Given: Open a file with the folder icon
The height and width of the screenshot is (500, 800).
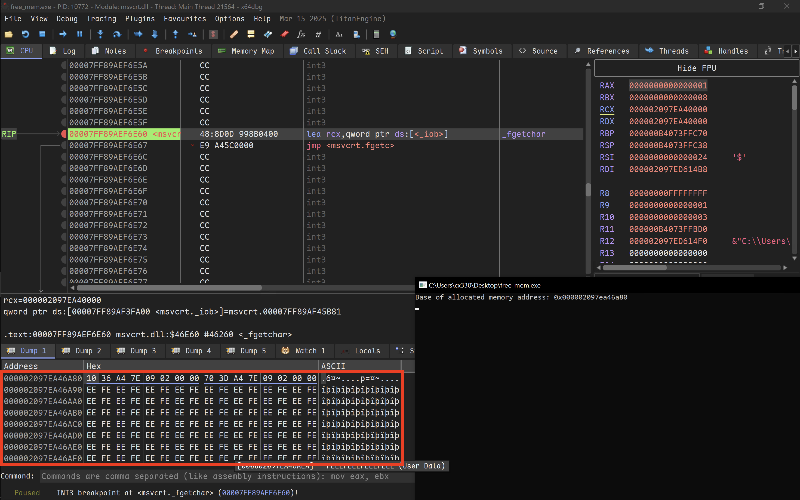Looking at the screenshot, I should click(x=9, y=34).
